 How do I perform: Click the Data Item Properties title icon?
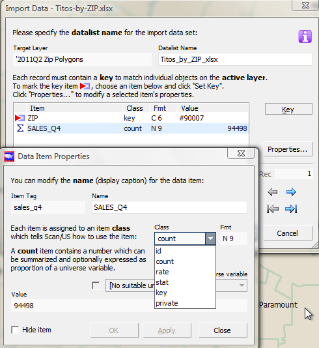click(x=9, y=156)
